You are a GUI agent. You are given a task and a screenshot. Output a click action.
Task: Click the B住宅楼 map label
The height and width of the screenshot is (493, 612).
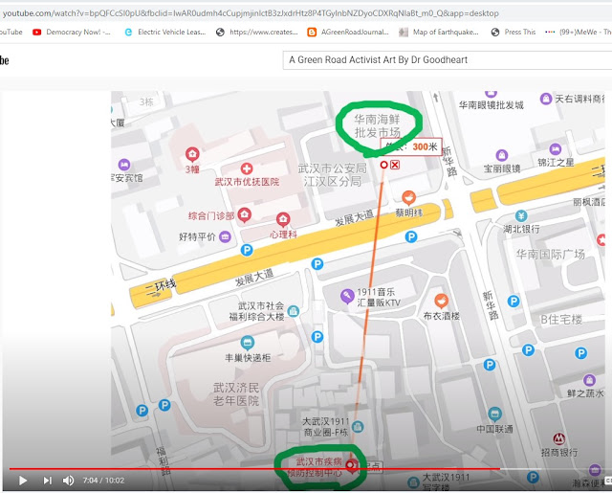561,320
